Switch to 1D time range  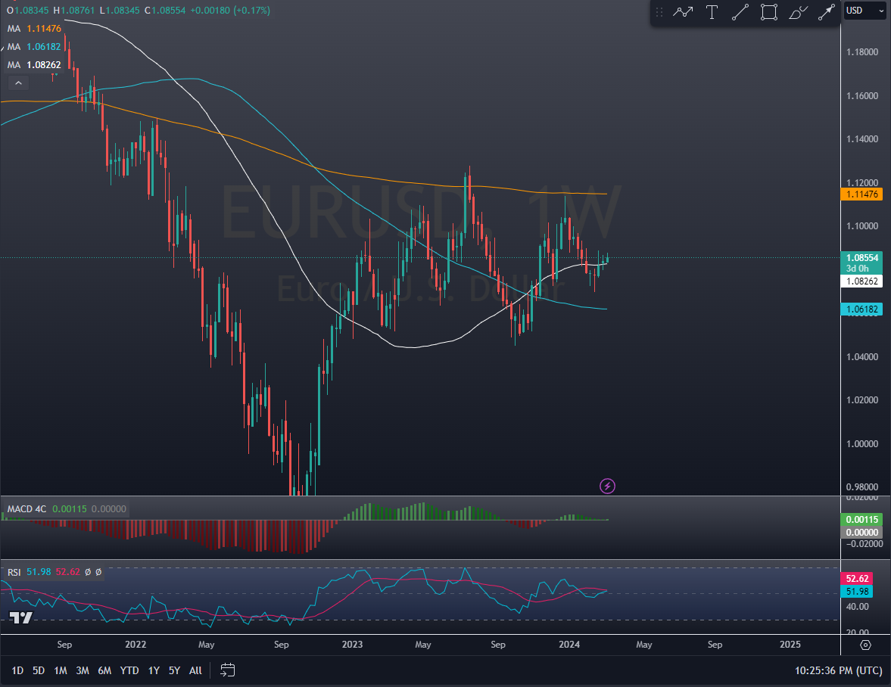[17, 670]
